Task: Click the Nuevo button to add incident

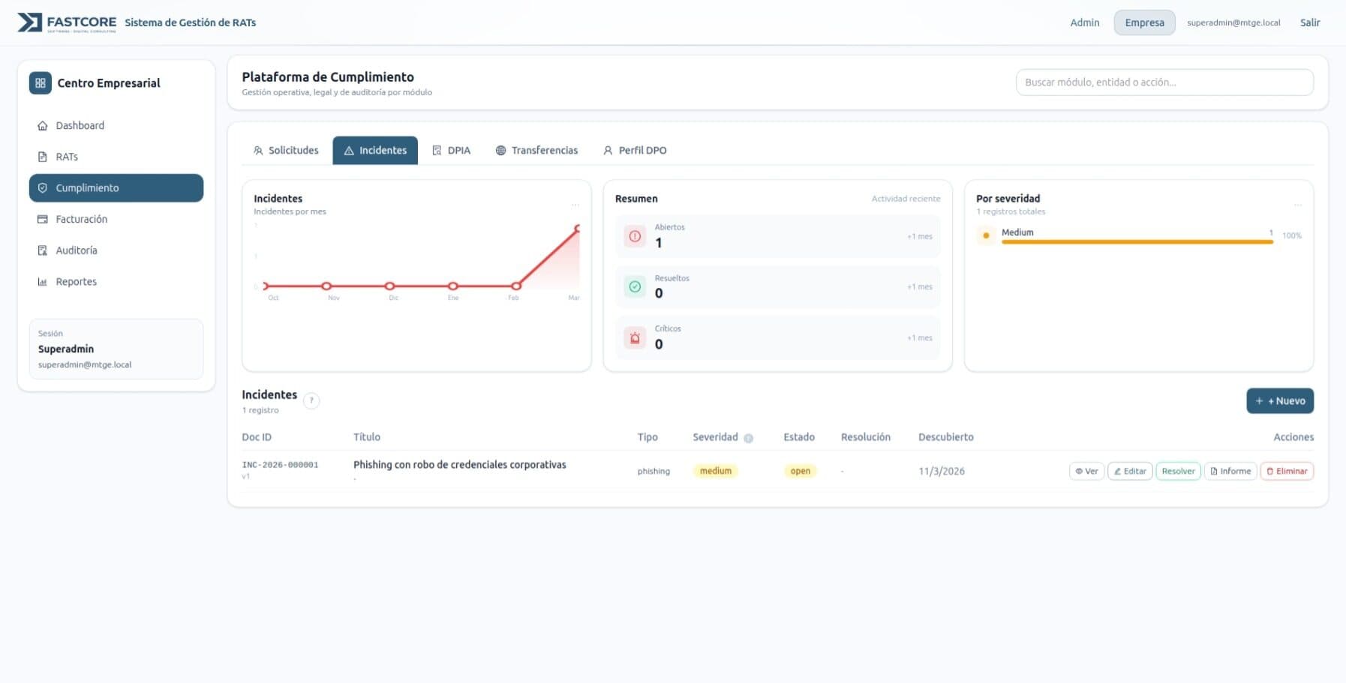Action: tap(1279, 401)
